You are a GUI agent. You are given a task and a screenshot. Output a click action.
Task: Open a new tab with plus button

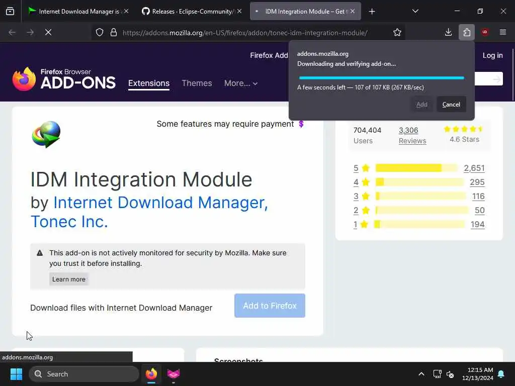point(372,12)
